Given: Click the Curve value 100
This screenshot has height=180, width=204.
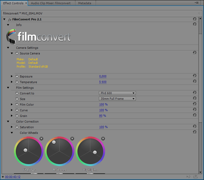Looking at the screenshot, I should pyautogui.click(x=102, y=110).
